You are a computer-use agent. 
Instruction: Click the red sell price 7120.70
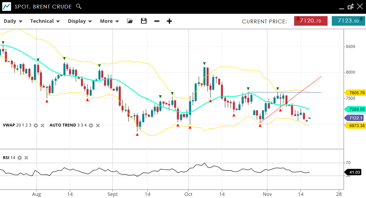[311, 21]
